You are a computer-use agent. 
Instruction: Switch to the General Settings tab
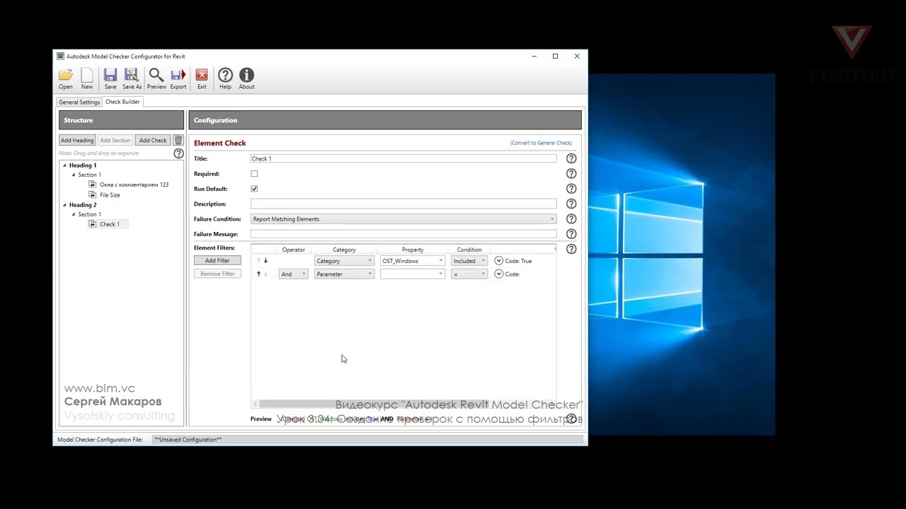79,102
